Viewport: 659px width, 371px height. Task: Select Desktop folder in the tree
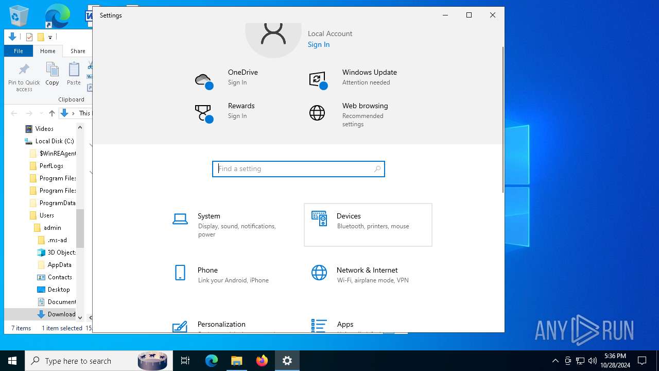[54, 290]
